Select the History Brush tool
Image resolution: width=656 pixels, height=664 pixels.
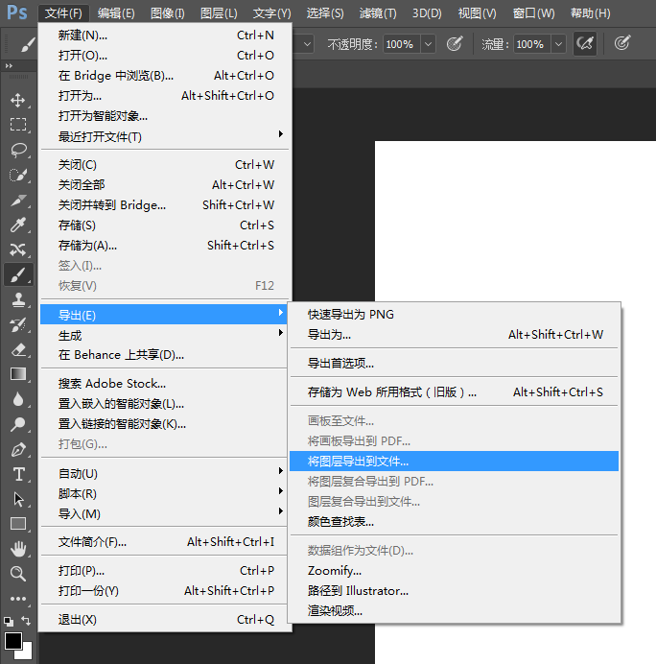pos(18,324)
